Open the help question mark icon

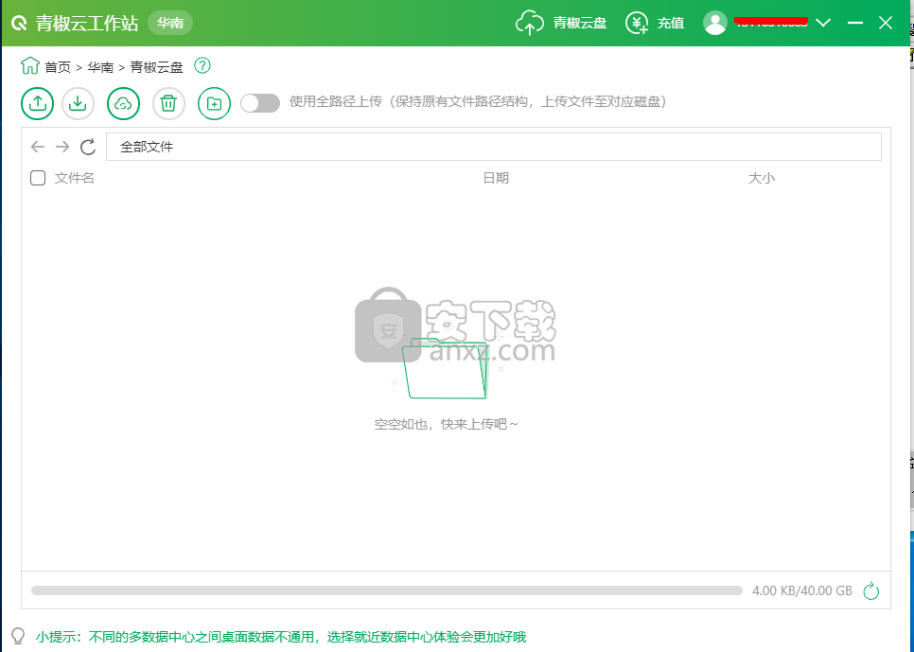[x=202, y=66]
